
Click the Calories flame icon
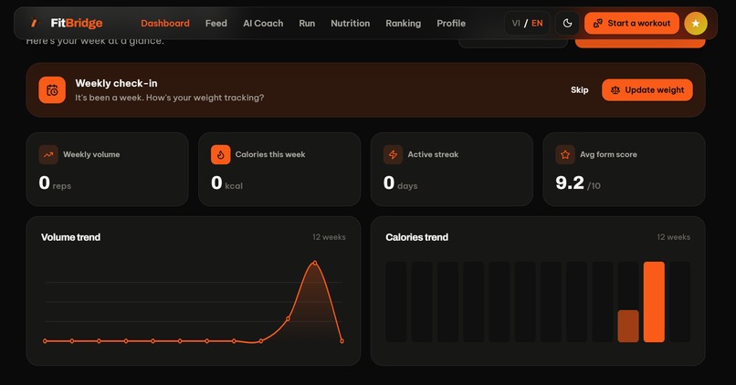click(221, 154)
